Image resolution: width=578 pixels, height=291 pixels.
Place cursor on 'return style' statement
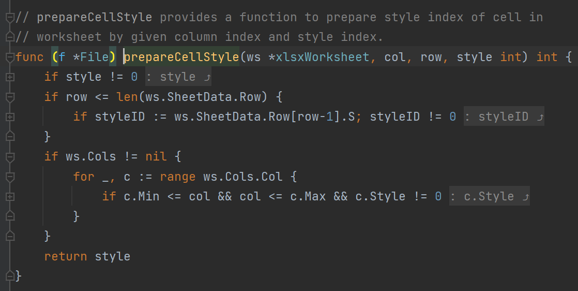point(87,256)
